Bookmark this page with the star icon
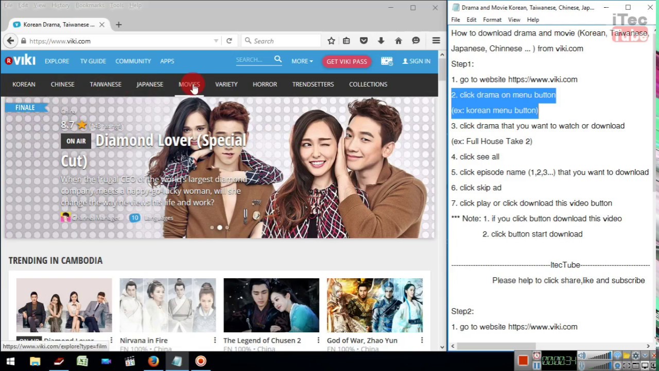 [x=331, y=41]
